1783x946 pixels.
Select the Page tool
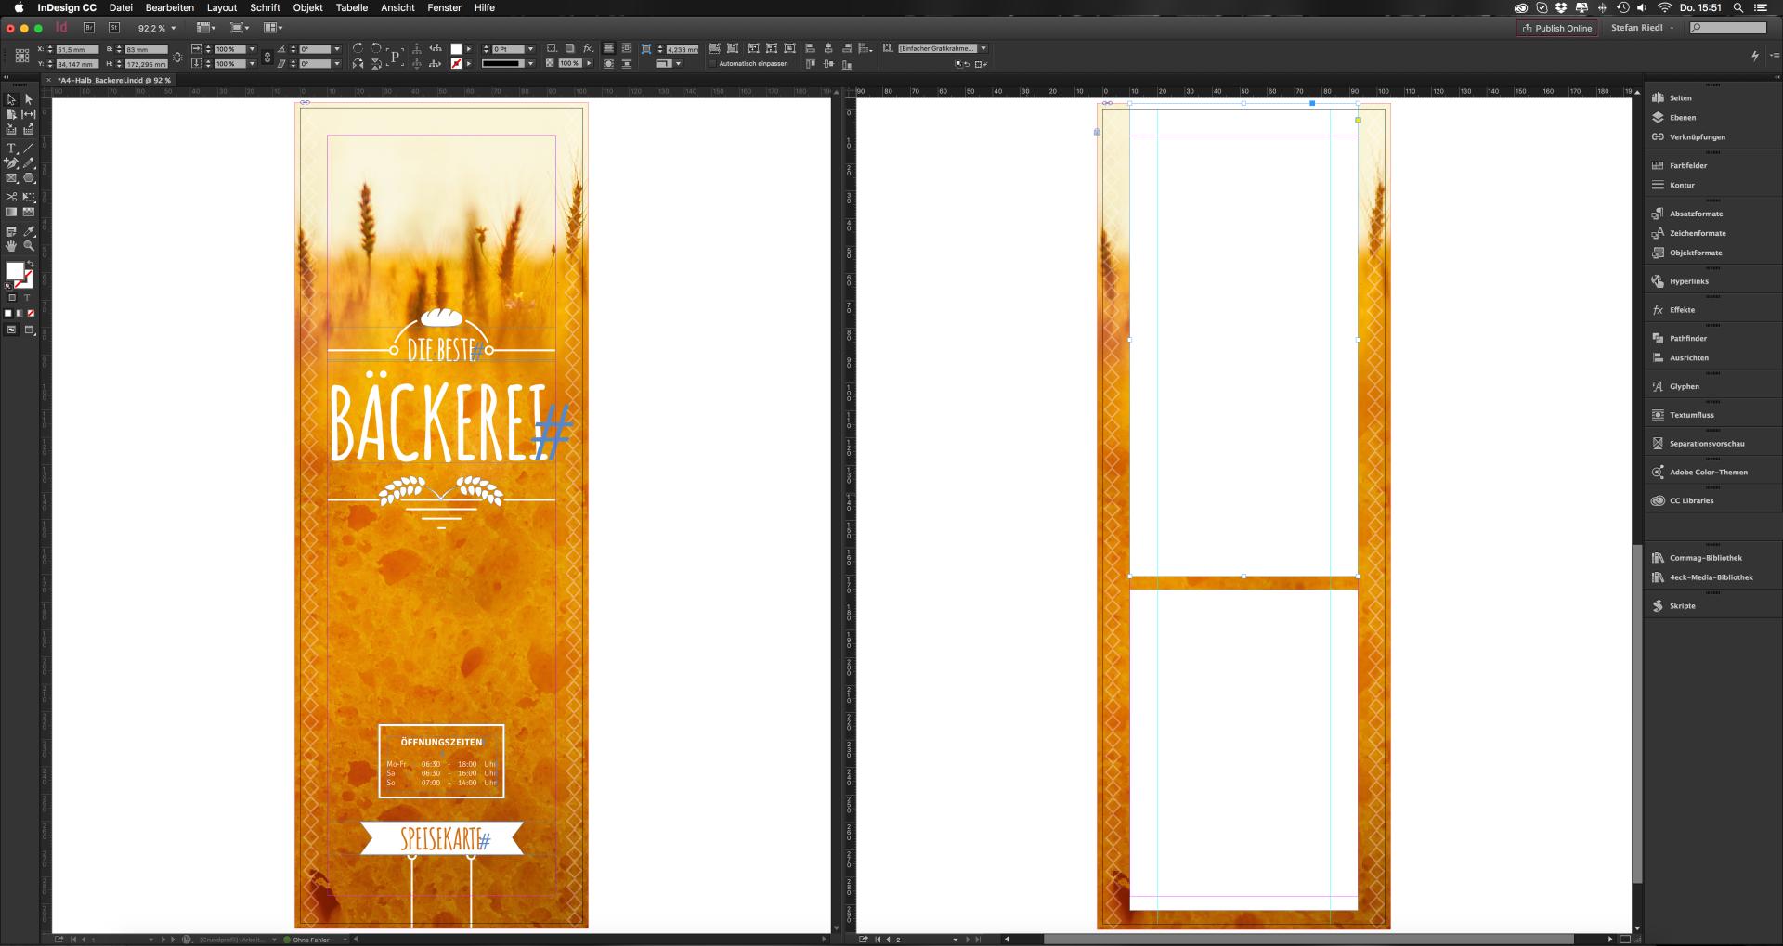click(x=11, y=114)
